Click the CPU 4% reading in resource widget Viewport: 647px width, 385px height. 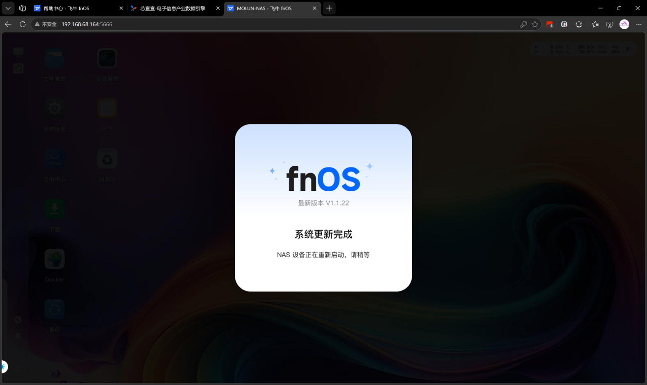(x=608, y=47)
